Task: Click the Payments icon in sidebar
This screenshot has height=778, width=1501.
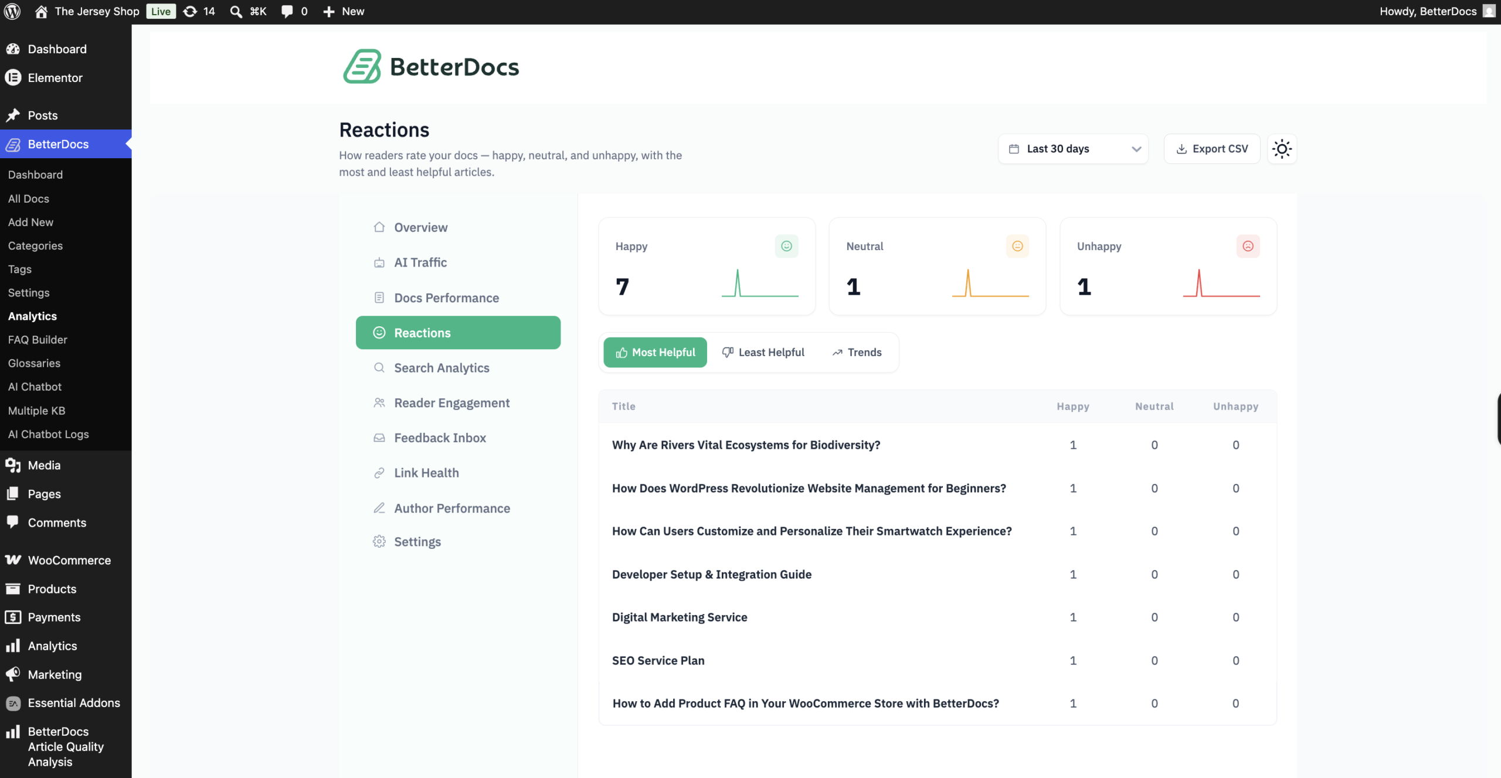Action: click(x=13, y=617)
